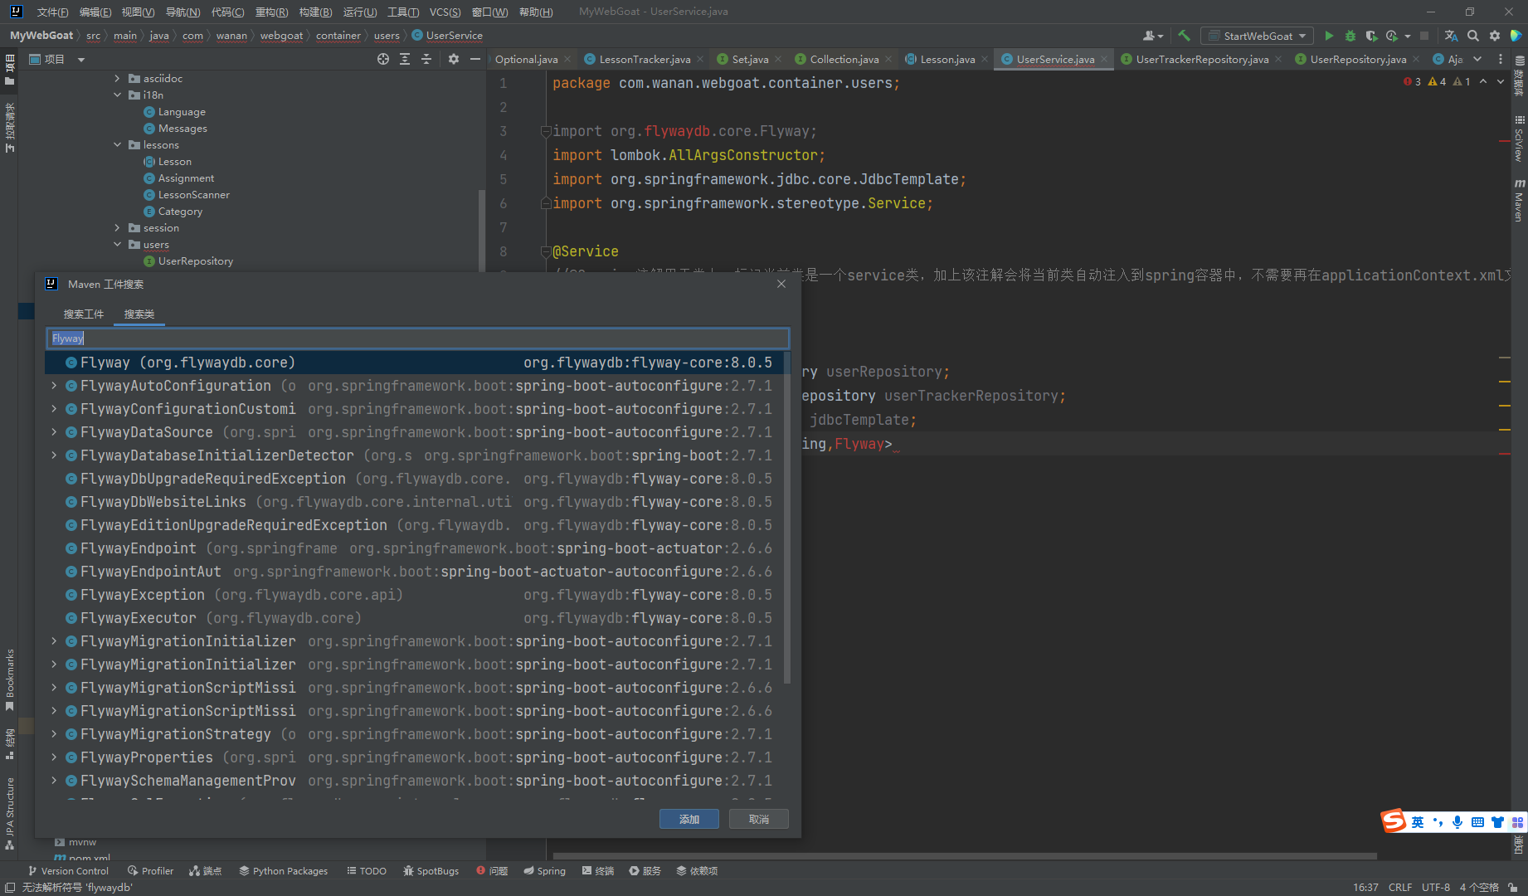The height and width of the screenshot is (896, 1528).
Task: Open the TODO tool window
Action: point(367,871)
